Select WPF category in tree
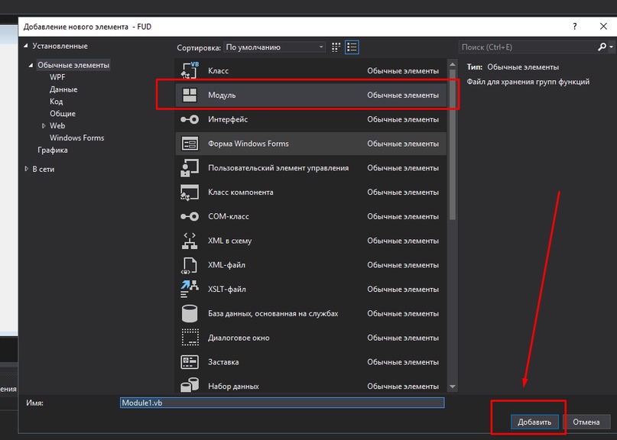This screenshot has height=440, width=617. point(57,77)
